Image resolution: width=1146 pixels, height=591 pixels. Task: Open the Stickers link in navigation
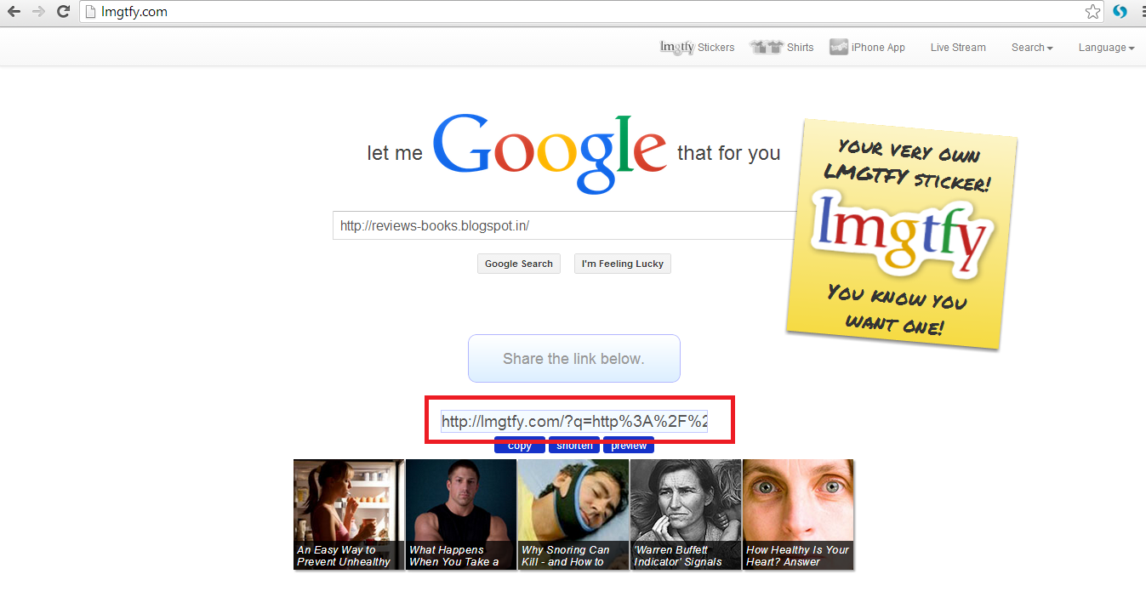click(716, 48)
